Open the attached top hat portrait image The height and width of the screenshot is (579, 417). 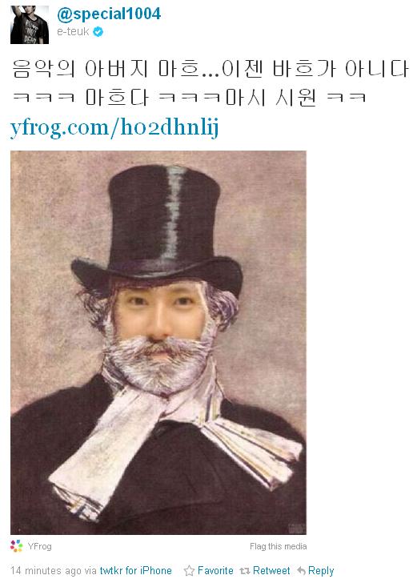pos(158,342)
